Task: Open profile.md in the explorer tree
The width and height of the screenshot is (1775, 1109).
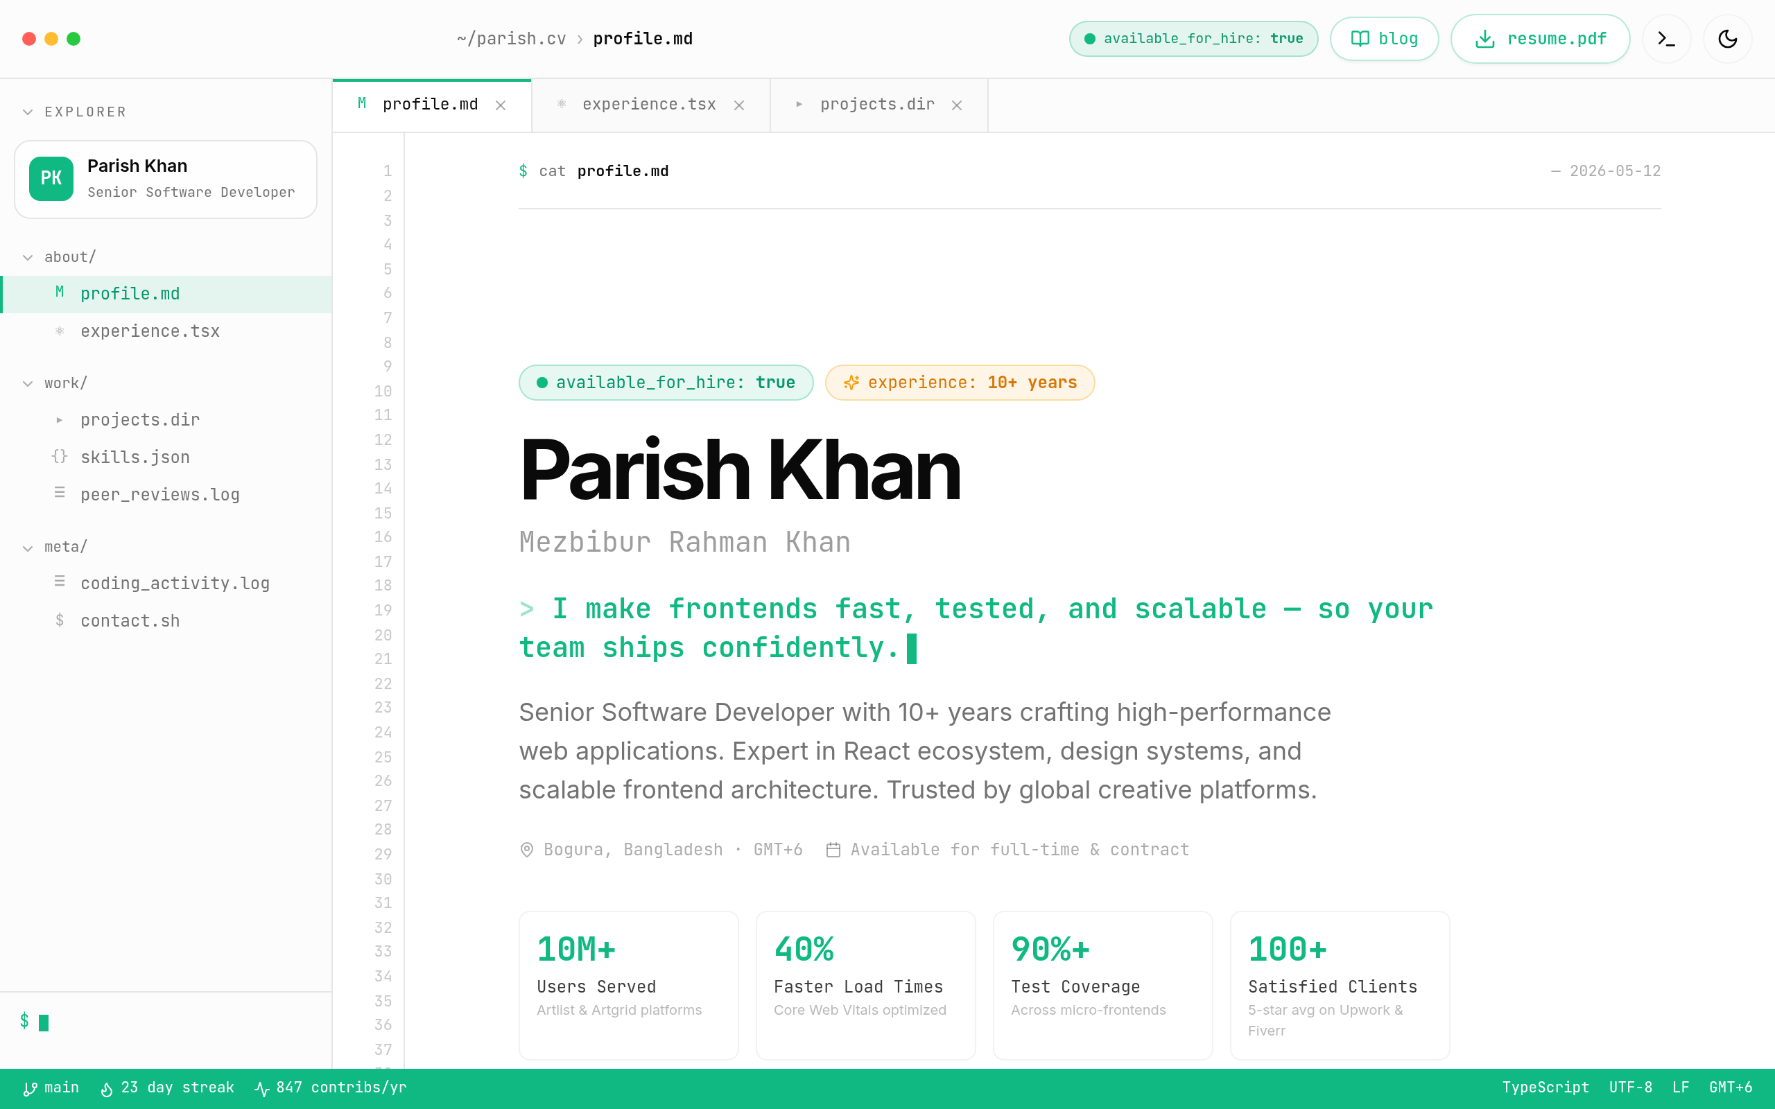Action: pos(166,294)
